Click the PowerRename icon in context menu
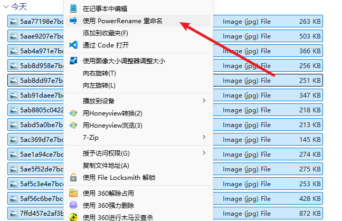The height and width of the screenshot is (221, 342). [73, 21]
